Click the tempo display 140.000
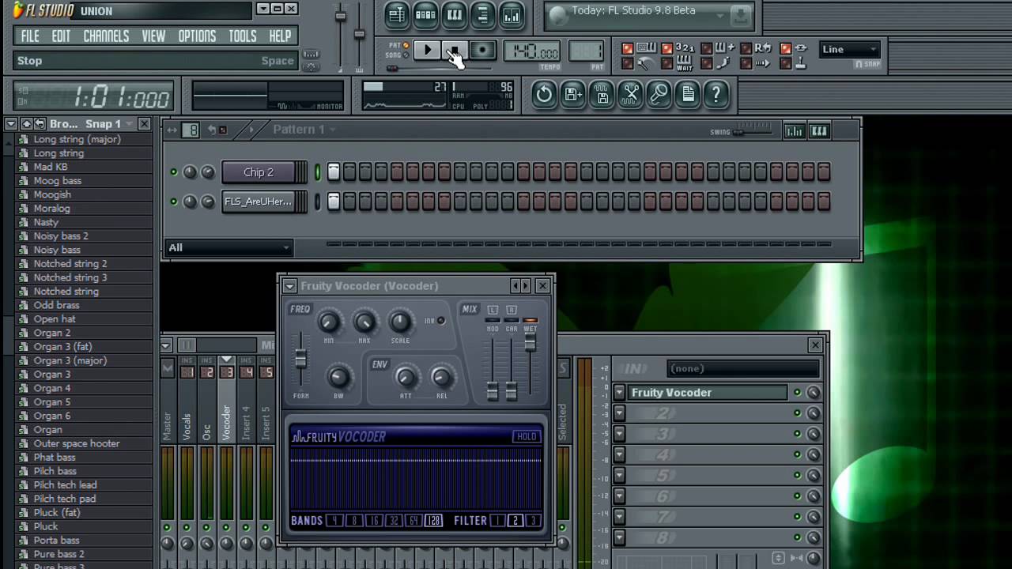 [532, 52]
